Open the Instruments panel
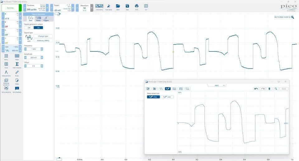 coord(99,7)
